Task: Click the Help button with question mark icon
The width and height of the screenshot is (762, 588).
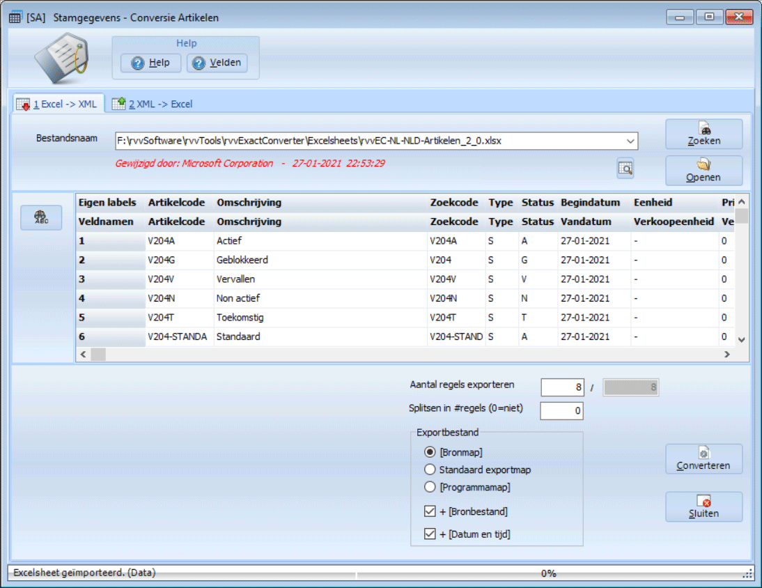Action: 150,63
